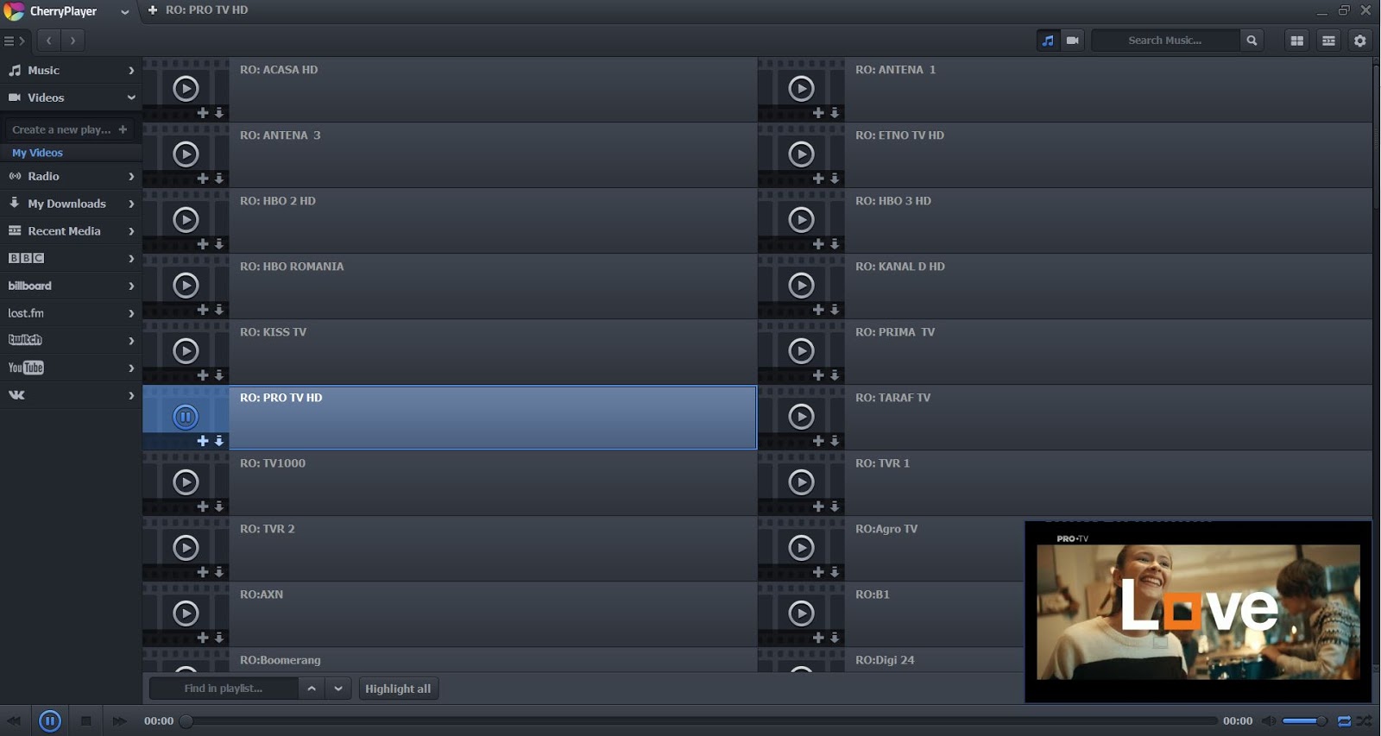1381x736 pixels.
Task: Collapse the Videos section
Action: (71, 98)
